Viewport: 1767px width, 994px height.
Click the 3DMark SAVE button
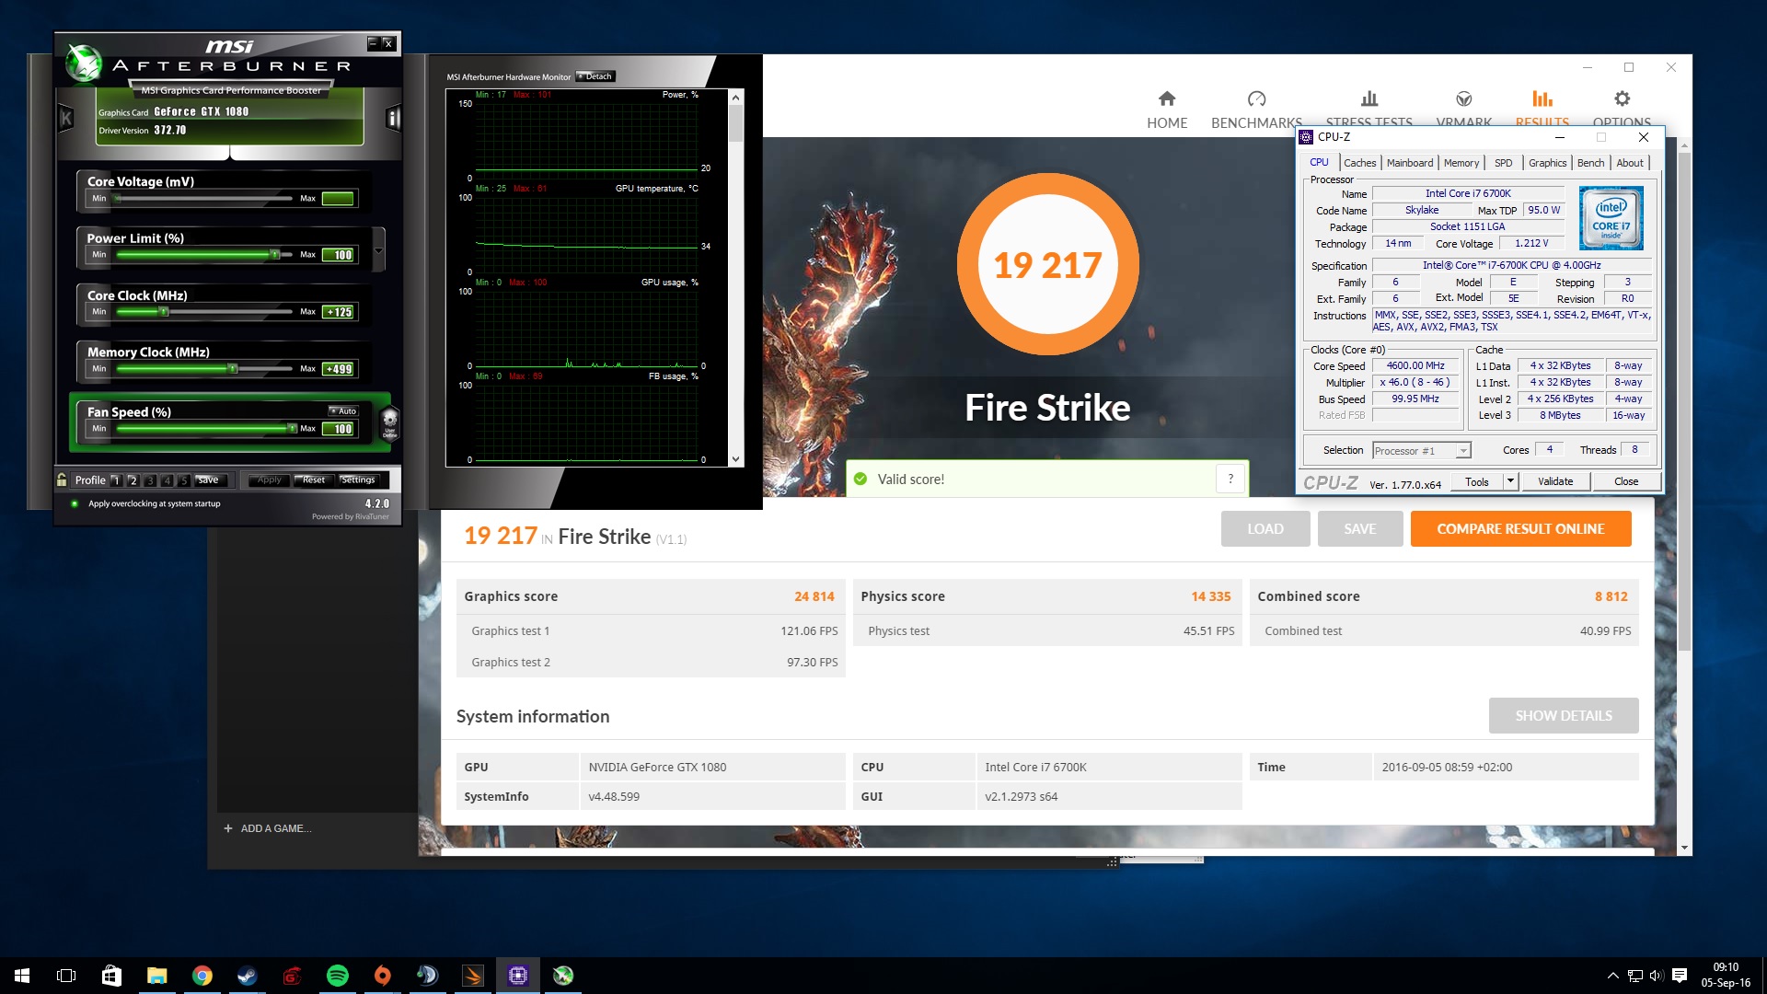pos(1360,529)
